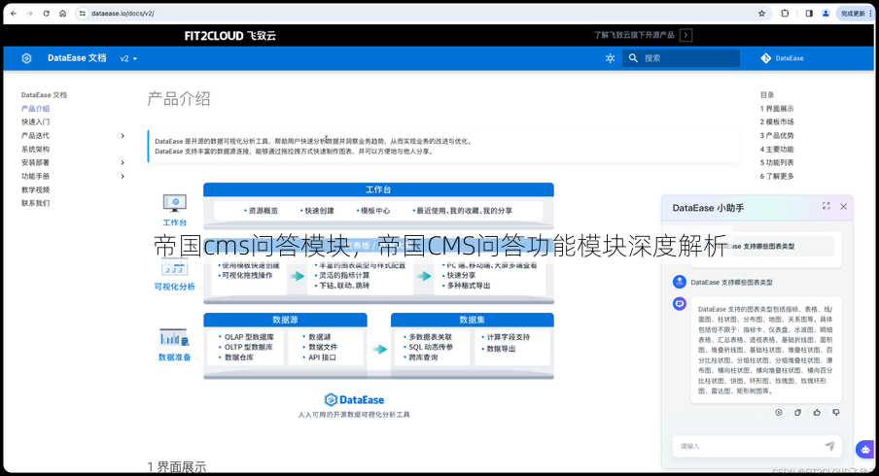This screenshot has width=879, height=476.
Task: Open 联系我们 in the sidebar
Action: pos(35,203)
